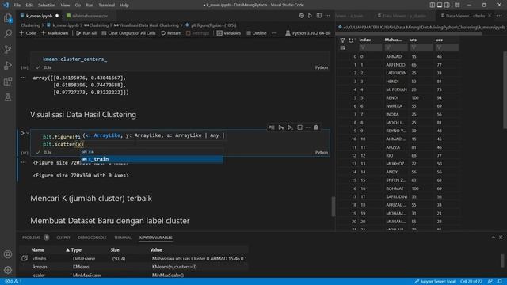Image resolution: width=507 pixels, height=285 pixels.
Task: Click the Data Viewer filter funnel icon
Action: coord(342,40)
